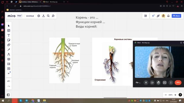This screenshot has height=103, width=184.
Task: Click browser download icon
Action: (x=178, y=6)
